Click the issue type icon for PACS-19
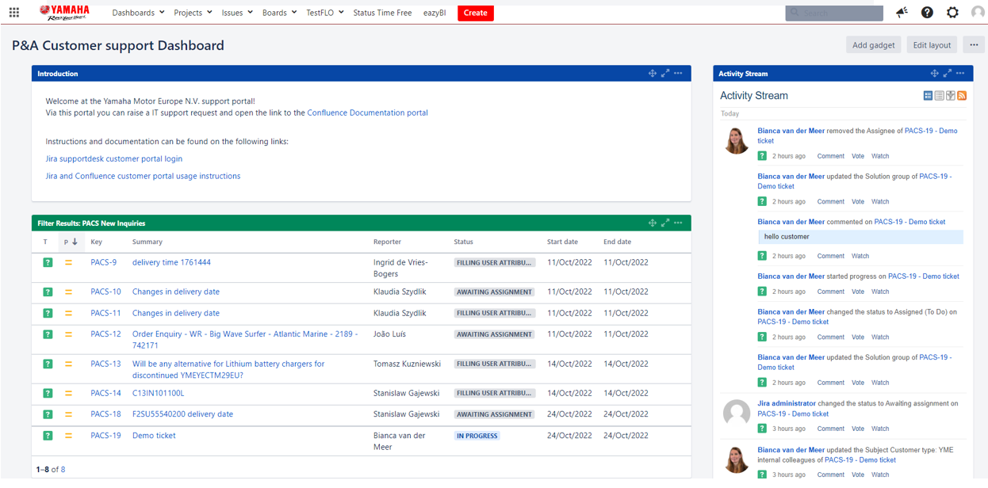Screen dimensions: 988x488 [x=48, y=436]
